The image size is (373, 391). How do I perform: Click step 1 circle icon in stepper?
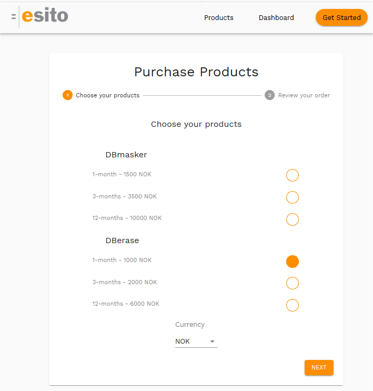67,95
